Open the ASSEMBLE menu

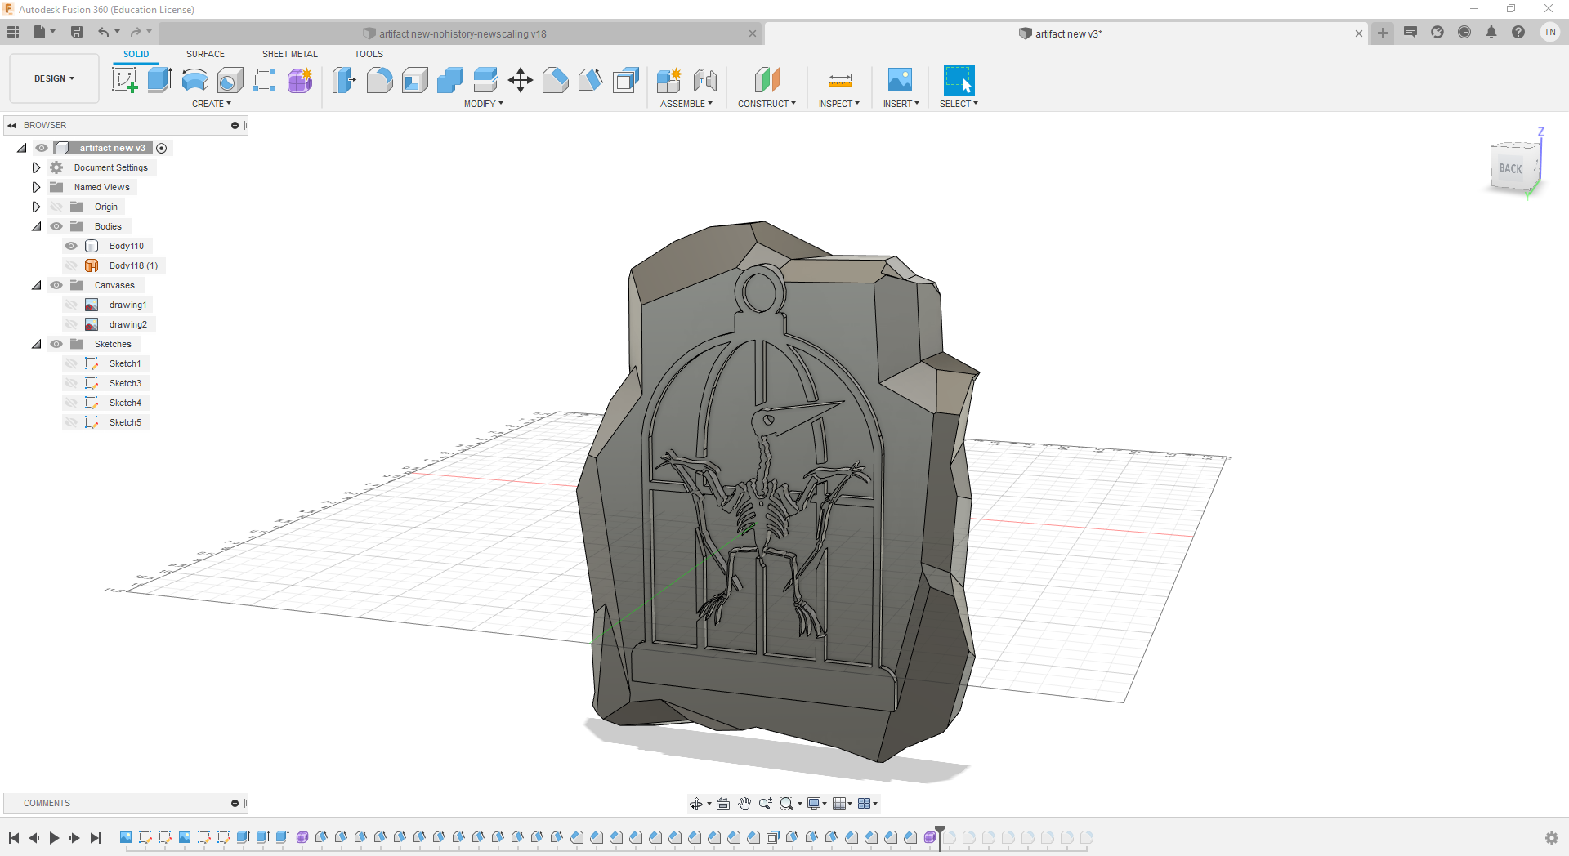pyautogui.click(x=686, y=104)
